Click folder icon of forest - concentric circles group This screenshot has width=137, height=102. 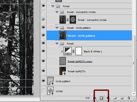click(62, 12)
